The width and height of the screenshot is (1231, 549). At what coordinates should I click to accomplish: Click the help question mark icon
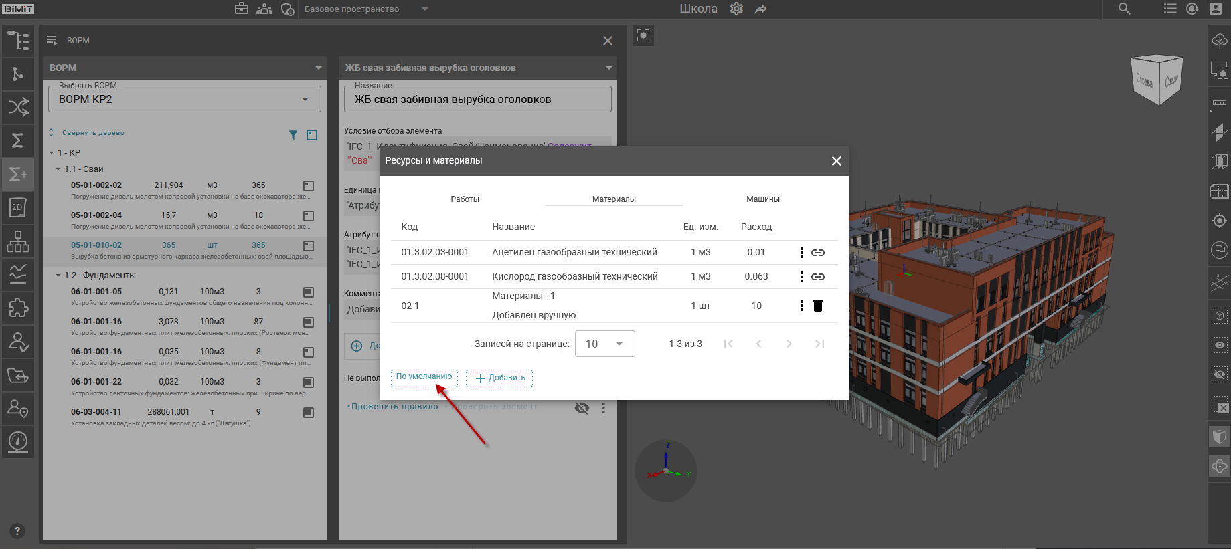click(17, 531)
